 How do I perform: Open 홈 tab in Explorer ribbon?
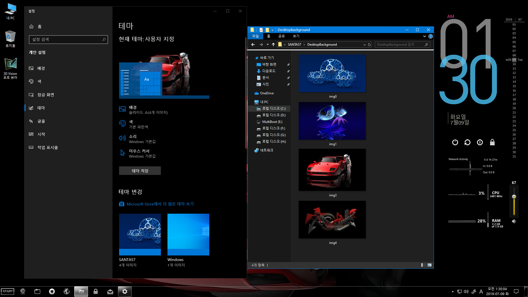[269, 36]
